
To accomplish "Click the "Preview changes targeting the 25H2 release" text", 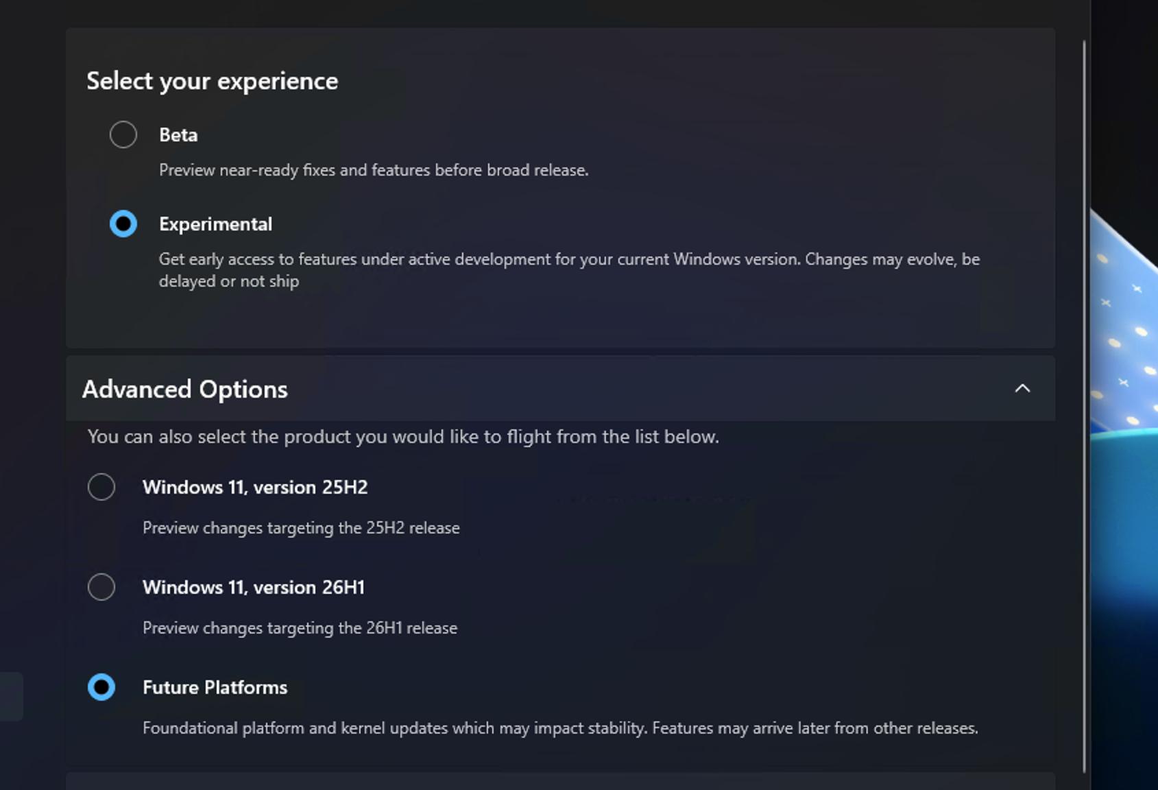I will click(x=301, y=528).
